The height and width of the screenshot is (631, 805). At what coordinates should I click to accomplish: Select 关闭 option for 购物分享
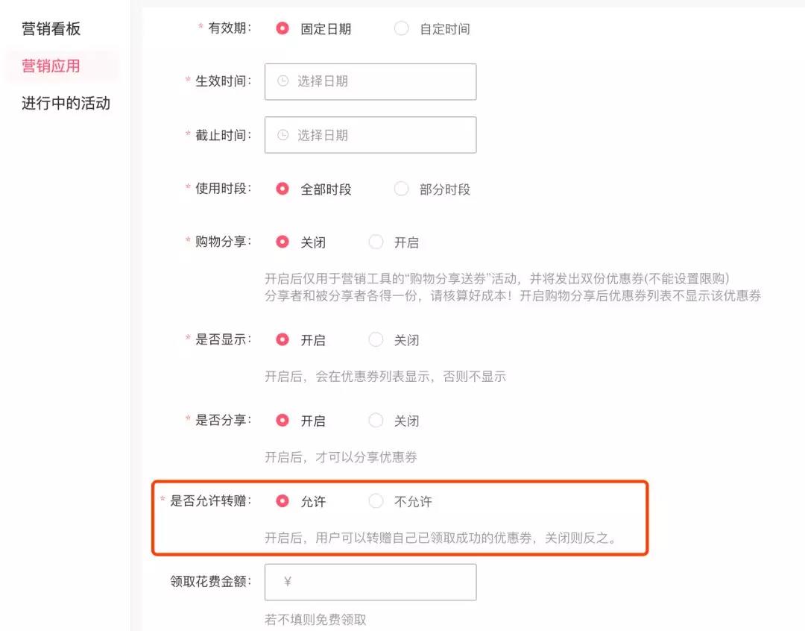point(282,242)
